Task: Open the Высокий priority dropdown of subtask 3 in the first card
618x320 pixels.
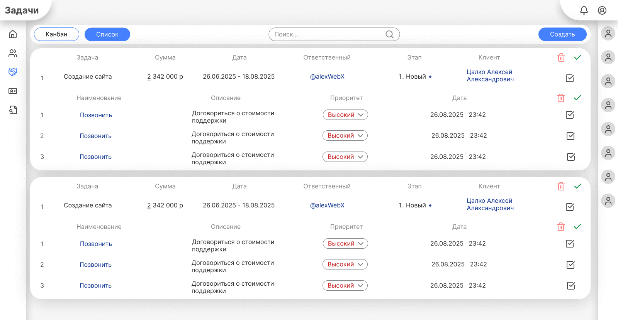Action: [x=345, y=157]
